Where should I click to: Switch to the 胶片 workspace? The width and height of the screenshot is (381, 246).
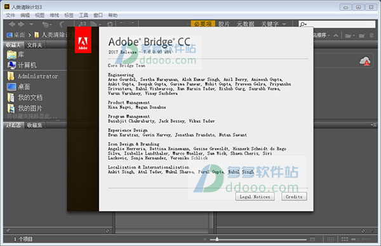(224, 24)
